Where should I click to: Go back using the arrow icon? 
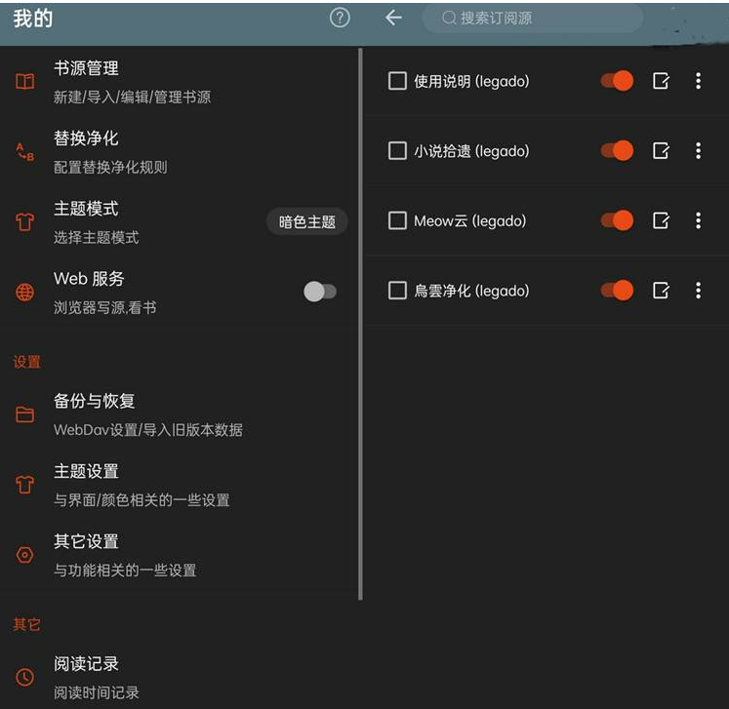coord(393,19)
